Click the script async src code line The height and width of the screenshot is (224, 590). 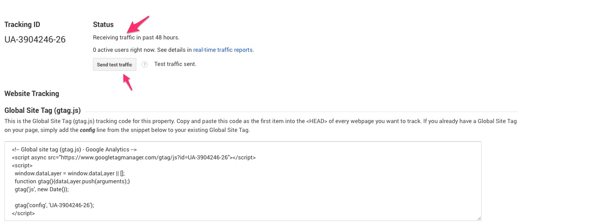[x=134, y=158]
